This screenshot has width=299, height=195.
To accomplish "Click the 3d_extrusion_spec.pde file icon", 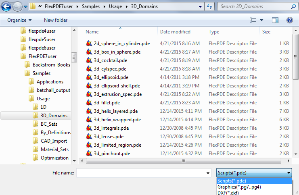I will (x=89, y=94).
